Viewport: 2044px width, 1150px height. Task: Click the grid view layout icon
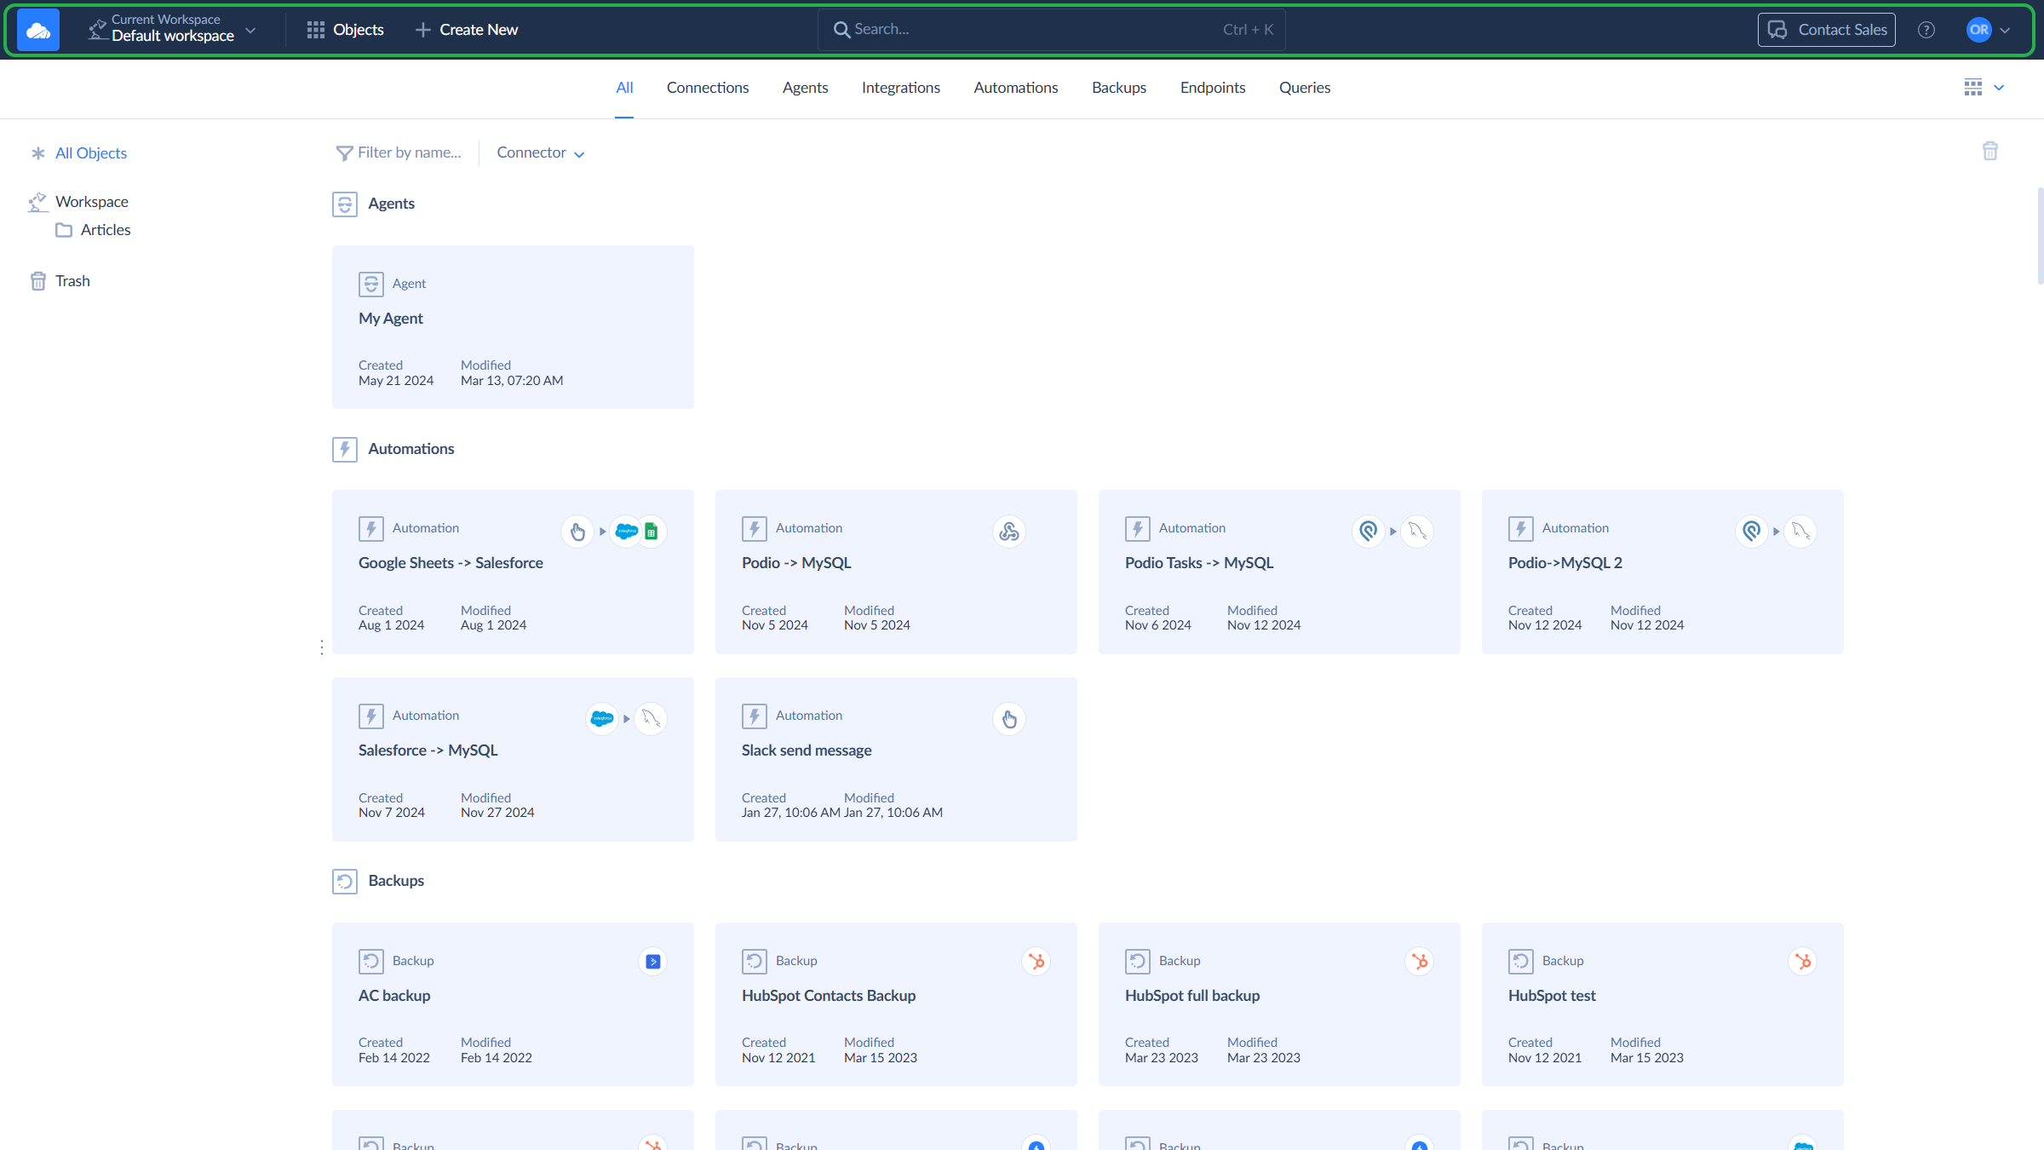1972,87
